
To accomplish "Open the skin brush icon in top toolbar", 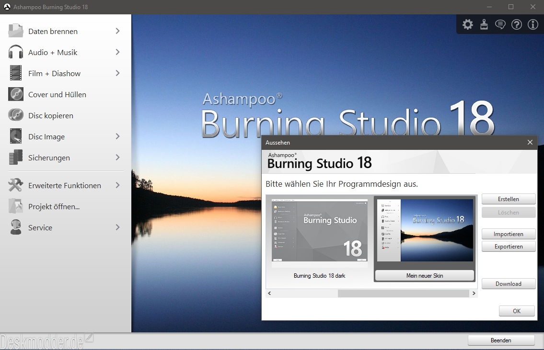I will 484,24.
